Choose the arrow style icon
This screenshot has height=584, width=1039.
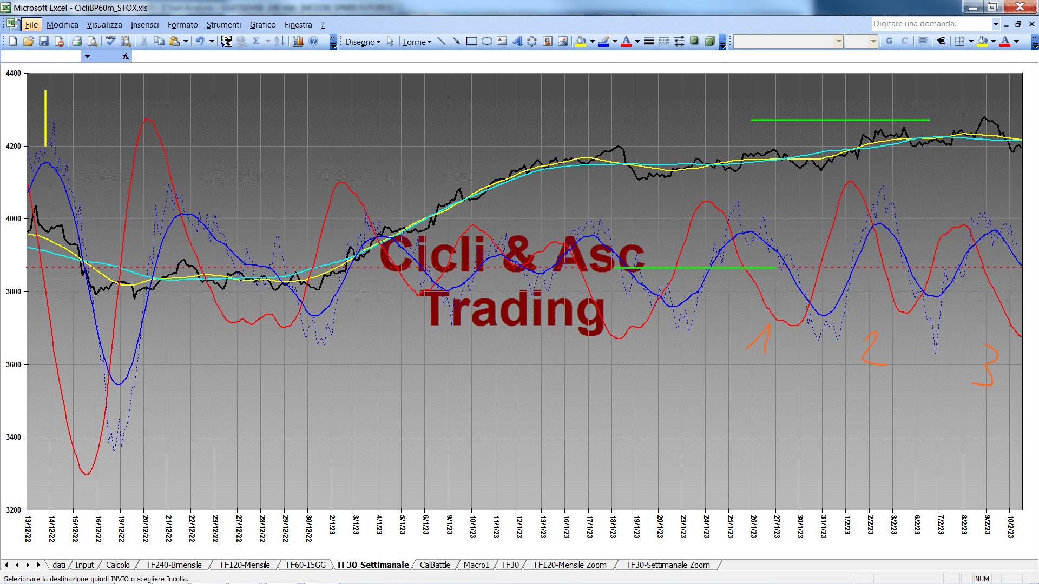pyautogui.click(x=679, y=41)
